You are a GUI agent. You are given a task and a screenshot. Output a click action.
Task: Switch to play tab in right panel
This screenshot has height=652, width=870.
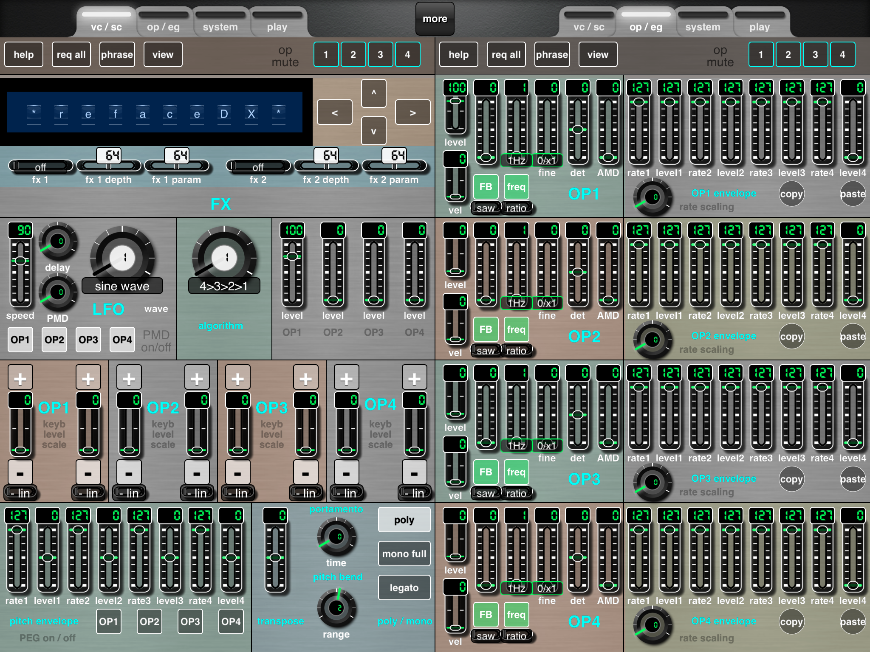pyautogui.click(x=760, y=23)
